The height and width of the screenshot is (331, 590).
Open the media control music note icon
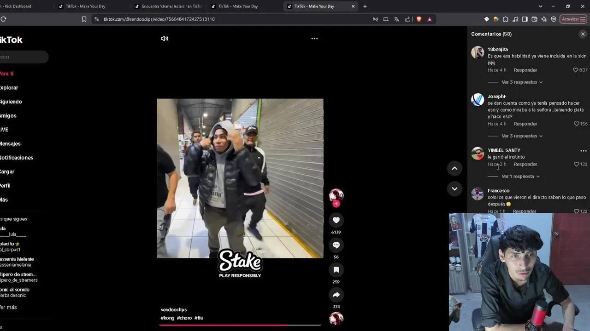(515, 19)
